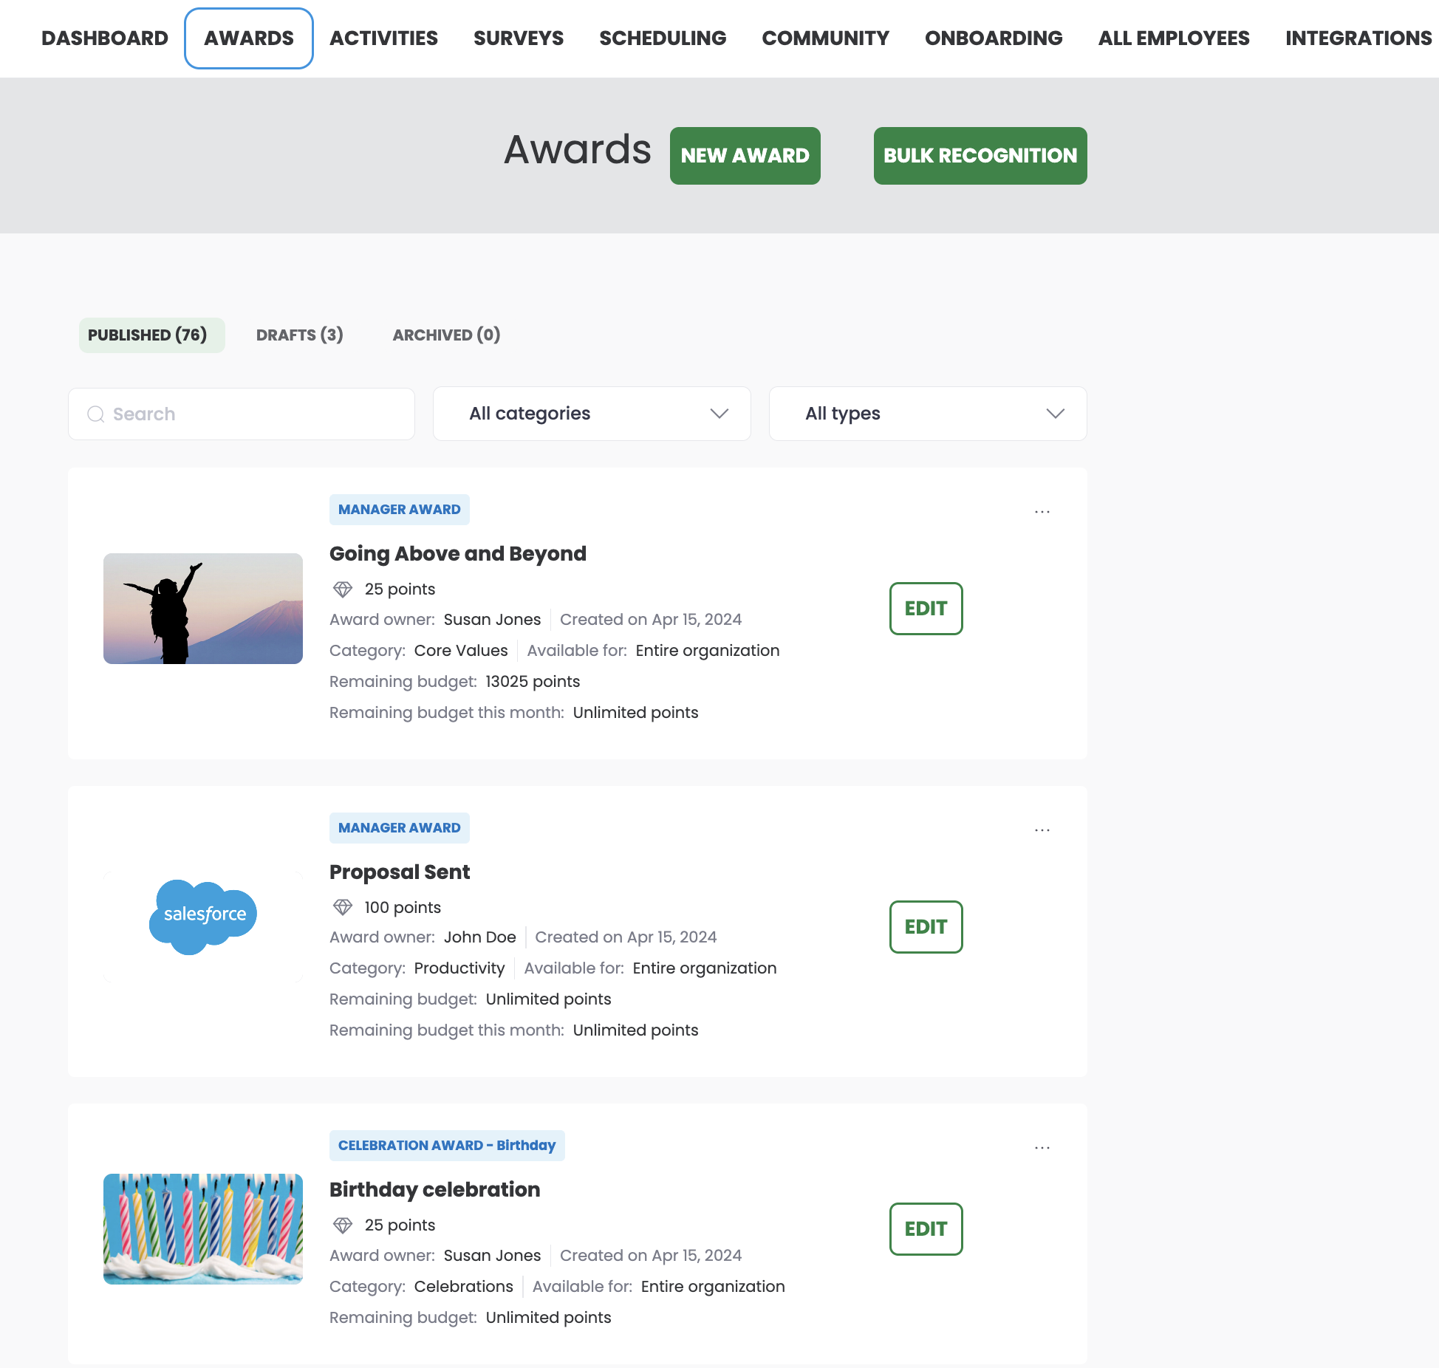
Task: Click diamond points icon on Birthday celebration
Action: [x=343, y=1225]
